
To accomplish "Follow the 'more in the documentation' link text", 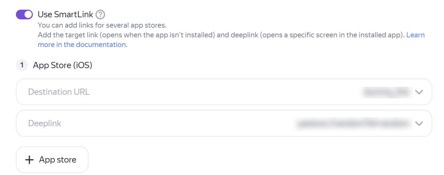I will point(82,45).
